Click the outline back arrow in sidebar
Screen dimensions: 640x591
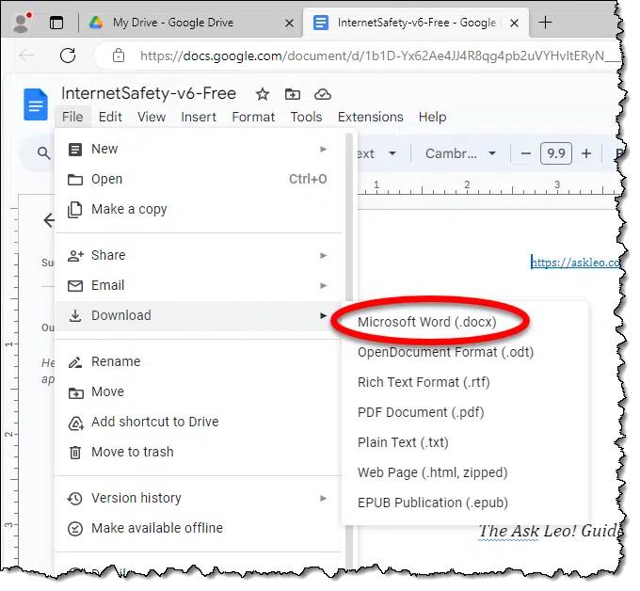coord(49,220)
